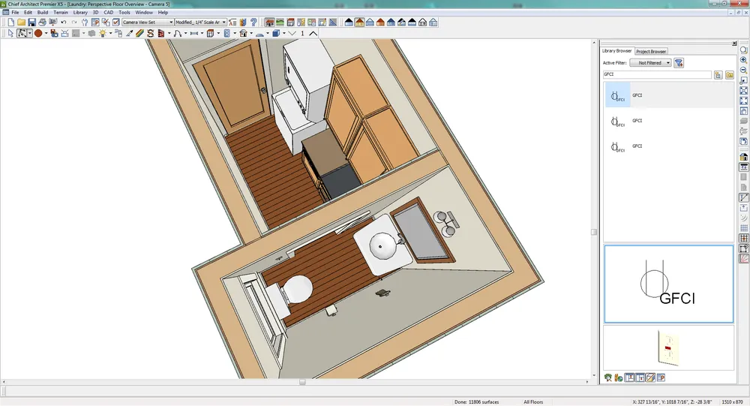The height and width of the screenshot is (406, 750).
Task: Switch to the Library Browser tab
Action: [x=616, y=51]
